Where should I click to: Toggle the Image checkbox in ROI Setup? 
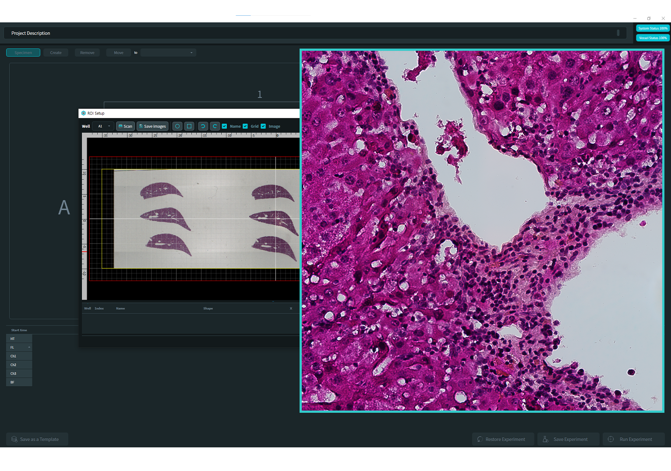[263, 126]
